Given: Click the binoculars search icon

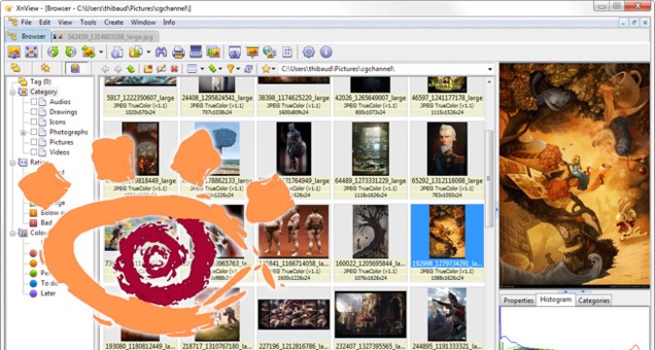Looking at the screenshot, I should (161, 52).
